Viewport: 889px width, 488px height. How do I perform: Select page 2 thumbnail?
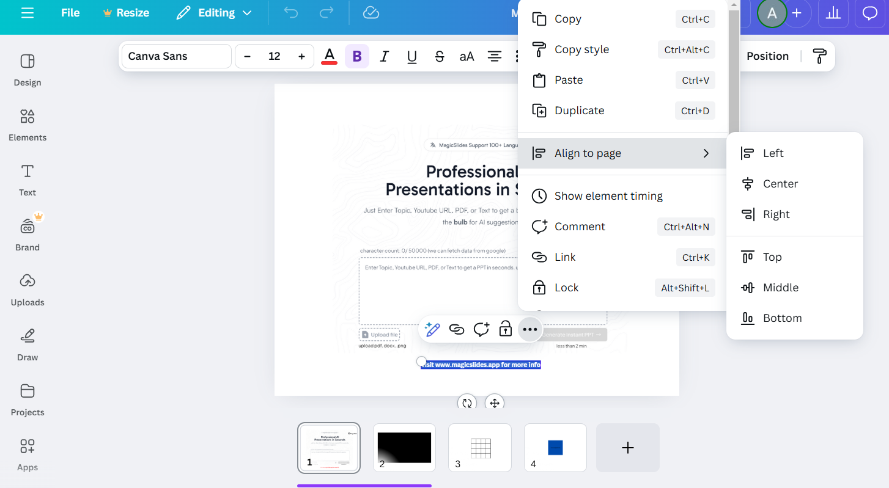[x=404, y=448]
